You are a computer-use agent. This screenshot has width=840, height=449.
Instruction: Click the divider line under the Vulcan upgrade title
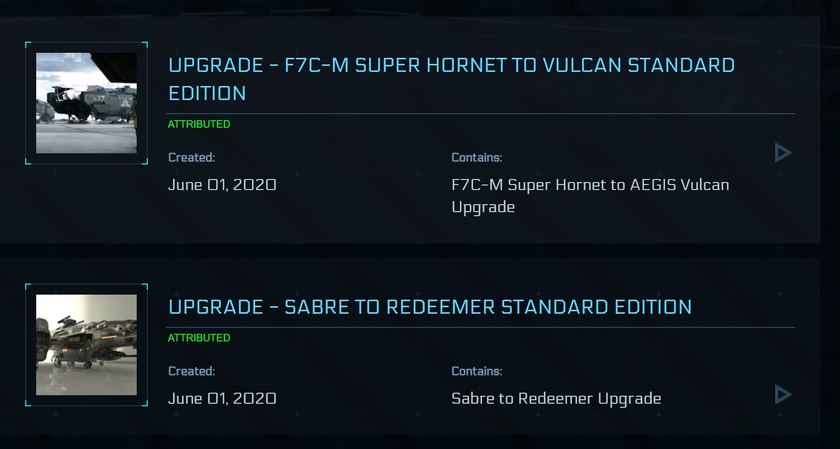tap(481, 114)
